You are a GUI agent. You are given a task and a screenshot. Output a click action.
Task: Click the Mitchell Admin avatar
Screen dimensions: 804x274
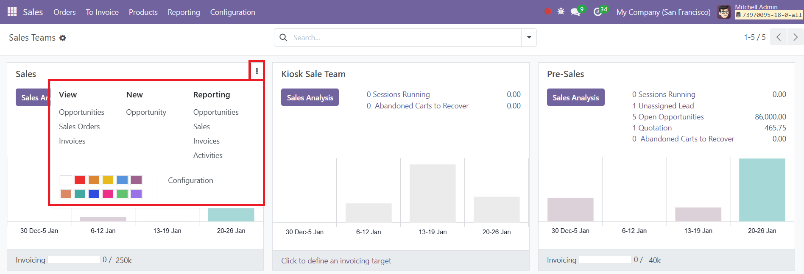pos(724,12)
